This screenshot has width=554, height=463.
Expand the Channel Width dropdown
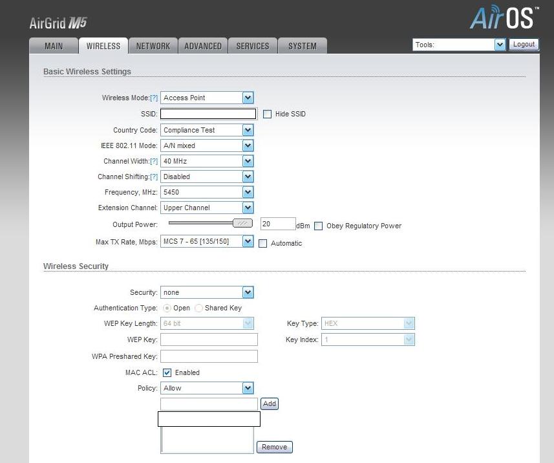(x=207, y=161)
